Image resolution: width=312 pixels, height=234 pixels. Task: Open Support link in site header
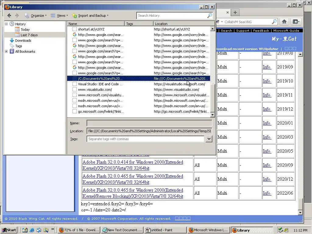(243, 31)
